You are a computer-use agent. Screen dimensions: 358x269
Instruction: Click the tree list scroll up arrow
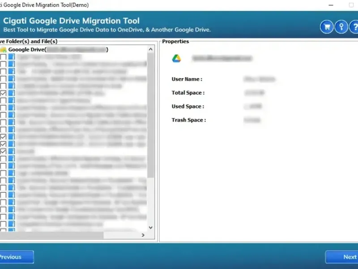tap(150, 49)
